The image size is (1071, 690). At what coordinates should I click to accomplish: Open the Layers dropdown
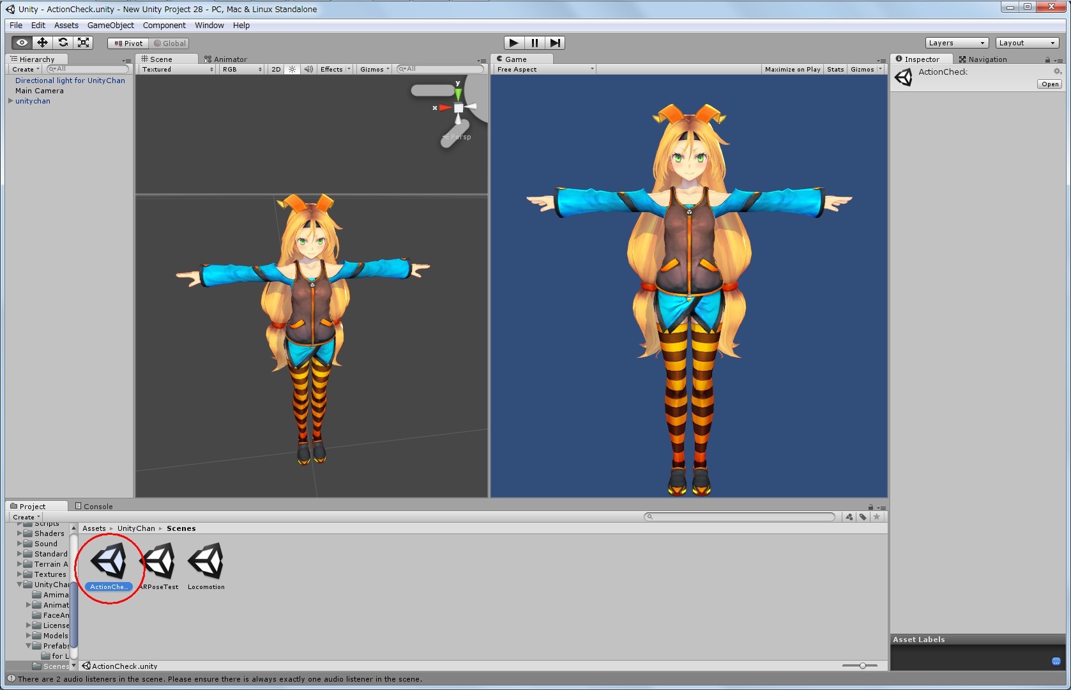coord(956,43)
